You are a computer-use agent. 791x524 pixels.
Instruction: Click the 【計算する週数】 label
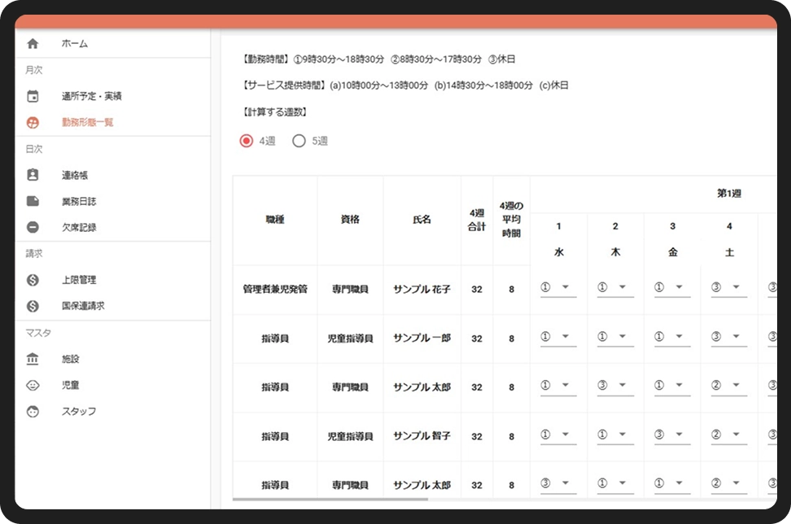click(275, 112)
